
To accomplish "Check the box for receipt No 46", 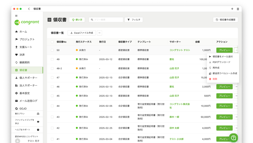I will (52, 87).
